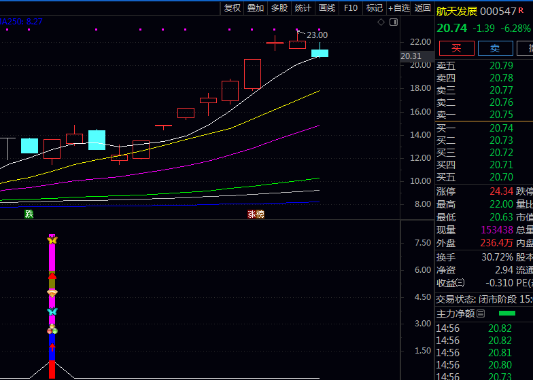Open the 叠加 overlay menu

point(256,8)
